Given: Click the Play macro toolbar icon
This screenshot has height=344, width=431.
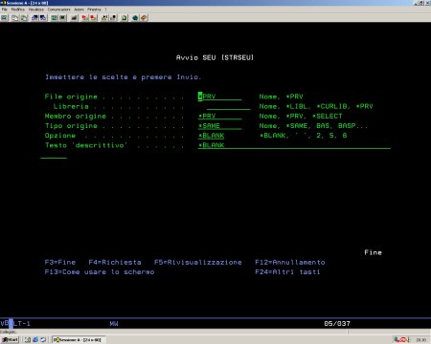Looking at the screenshot, I should tap(104, 18).
